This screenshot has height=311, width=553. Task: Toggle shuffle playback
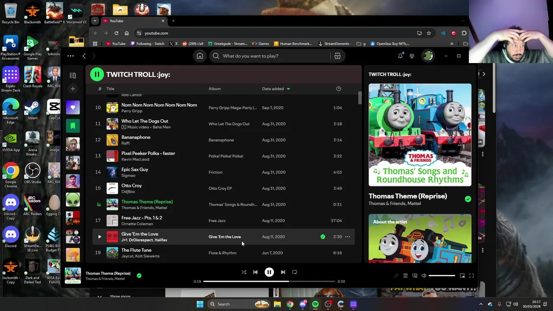(244, 272)
